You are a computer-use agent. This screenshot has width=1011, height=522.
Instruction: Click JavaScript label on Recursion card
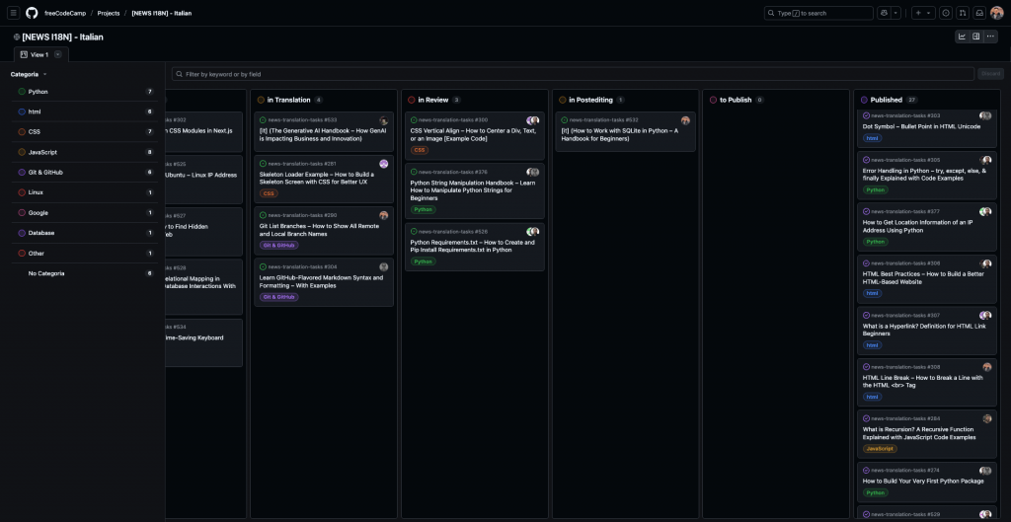880,449
